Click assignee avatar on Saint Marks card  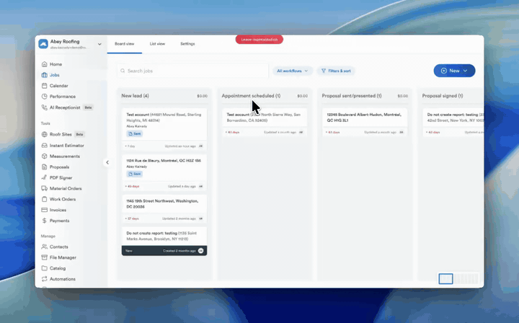[200, 251]
